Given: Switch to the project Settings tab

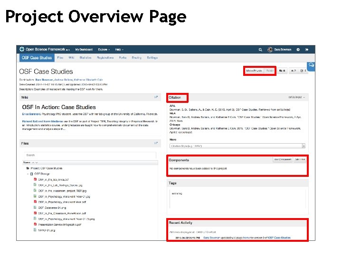Looking at the screenshot, I should pos(152,58).
